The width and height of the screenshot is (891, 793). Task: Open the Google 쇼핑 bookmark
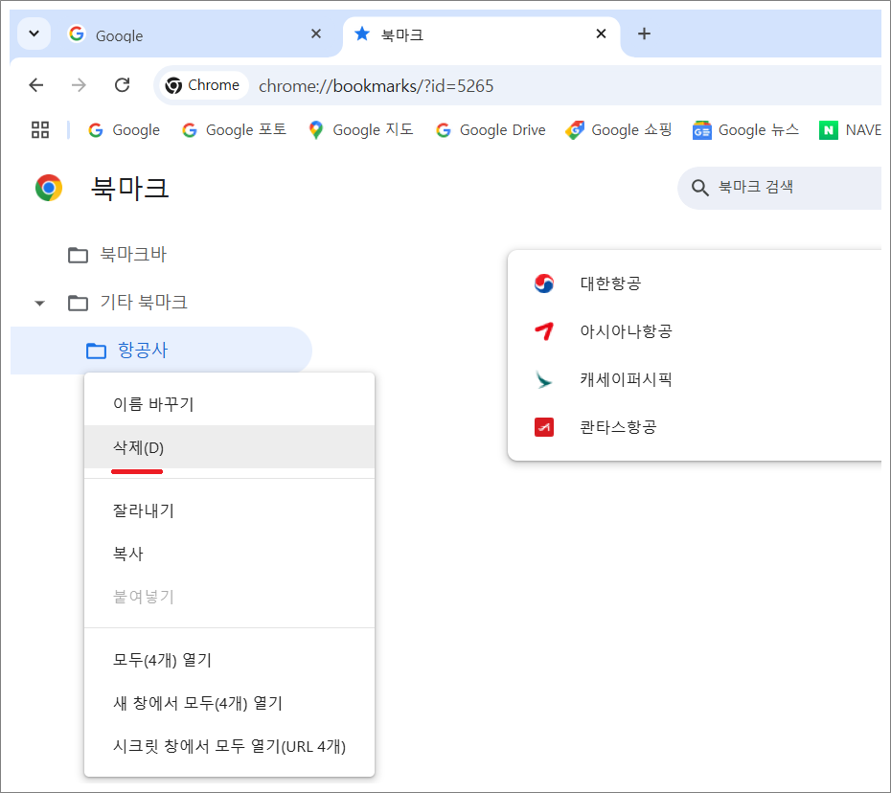[x=619, y=130]
